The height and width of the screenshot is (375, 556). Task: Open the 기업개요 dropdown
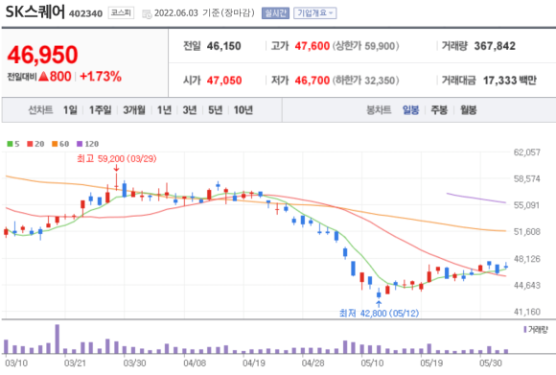(x=314, y=13)
